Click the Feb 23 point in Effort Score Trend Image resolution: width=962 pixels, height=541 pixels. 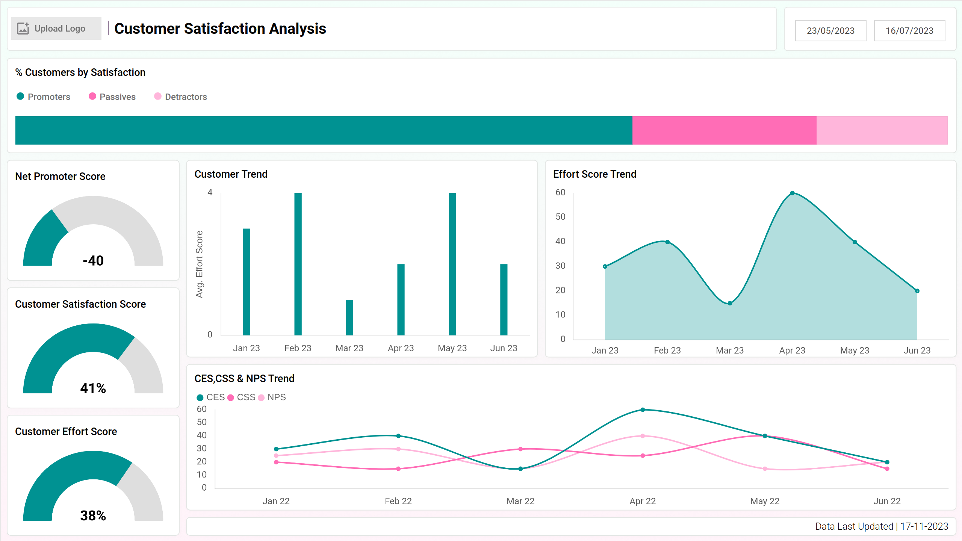pos(667,242)
